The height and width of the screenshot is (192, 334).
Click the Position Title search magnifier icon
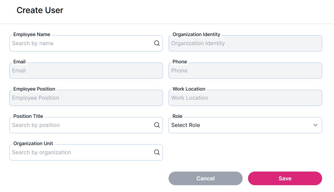[157, 125]
